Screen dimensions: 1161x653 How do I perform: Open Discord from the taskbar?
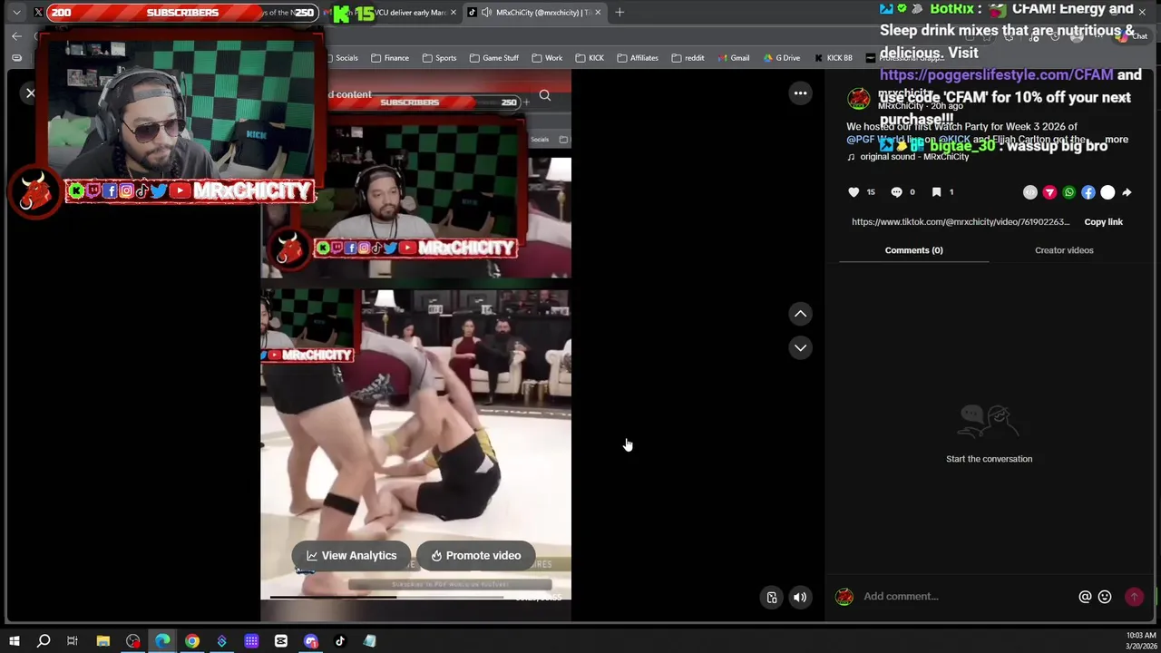[x=310, y=641]
